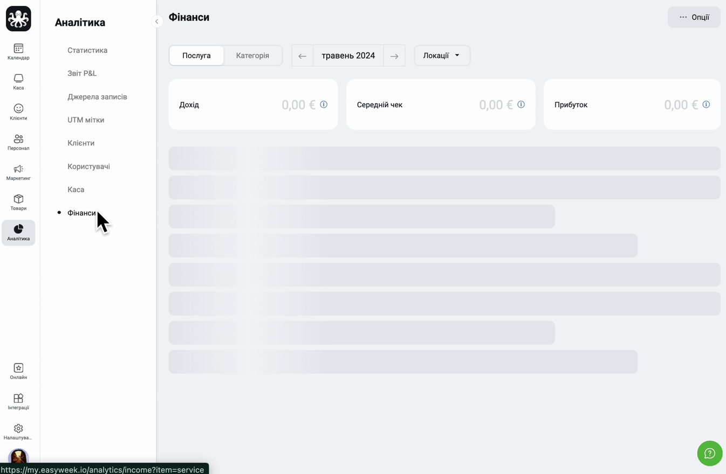Pick the month травень 2024
Image resolution: width=726 pixels, height=474 pixels.
coord(348,55)
